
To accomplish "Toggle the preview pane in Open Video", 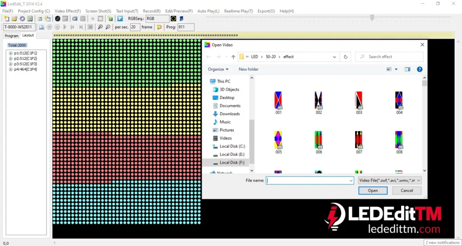I will click(x=407, y=69).
